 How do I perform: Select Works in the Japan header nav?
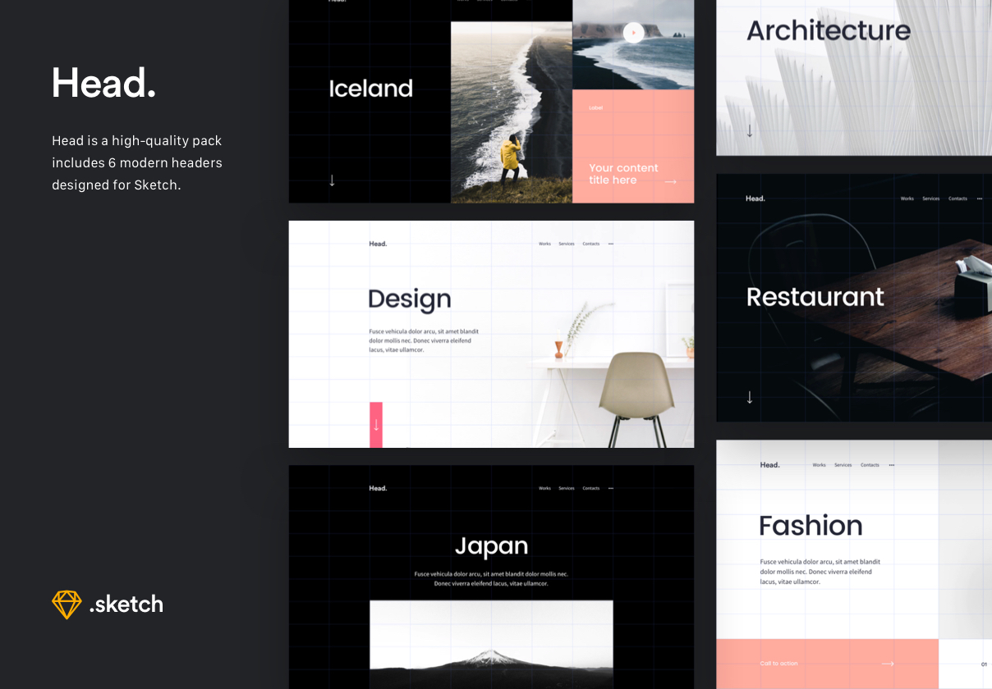544,488
